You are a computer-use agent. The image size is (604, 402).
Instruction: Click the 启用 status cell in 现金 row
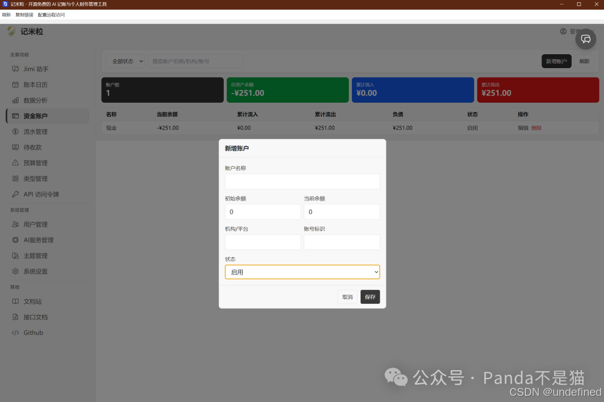472,128
